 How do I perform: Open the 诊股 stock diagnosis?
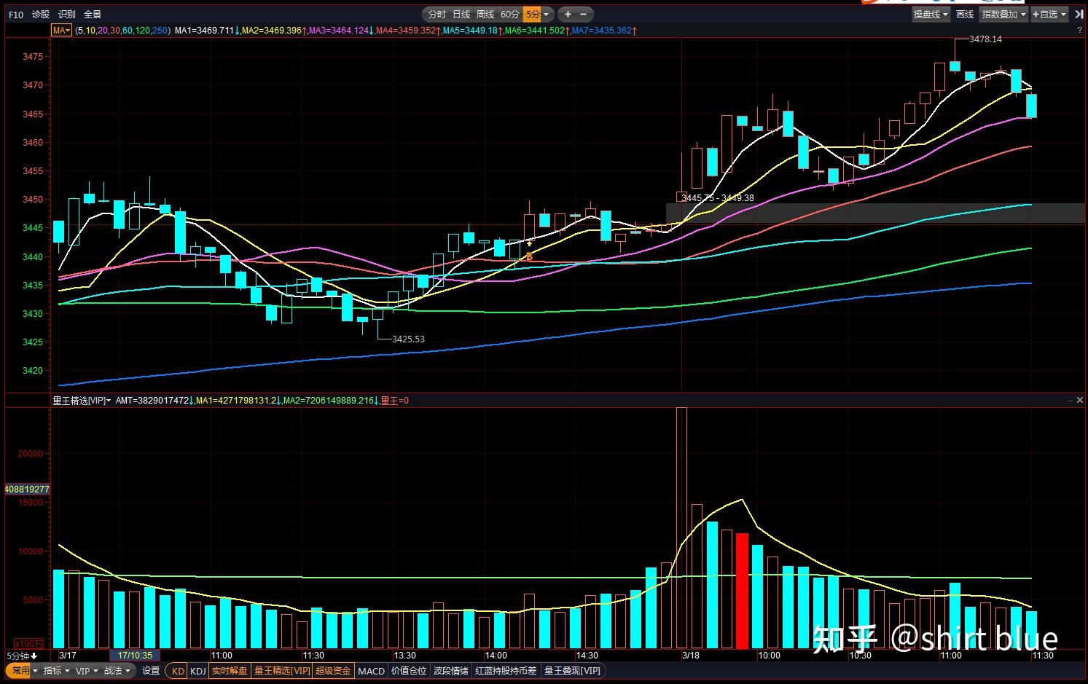click(x=41, y=15)
